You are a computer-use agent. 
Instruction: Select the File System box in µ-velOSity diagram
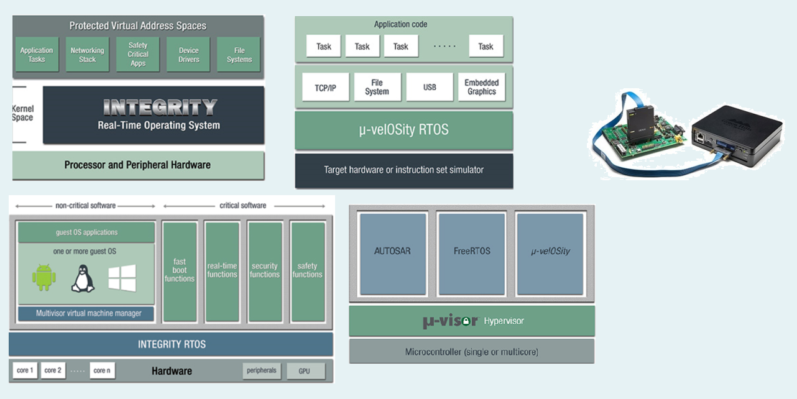tap(377, 88)
